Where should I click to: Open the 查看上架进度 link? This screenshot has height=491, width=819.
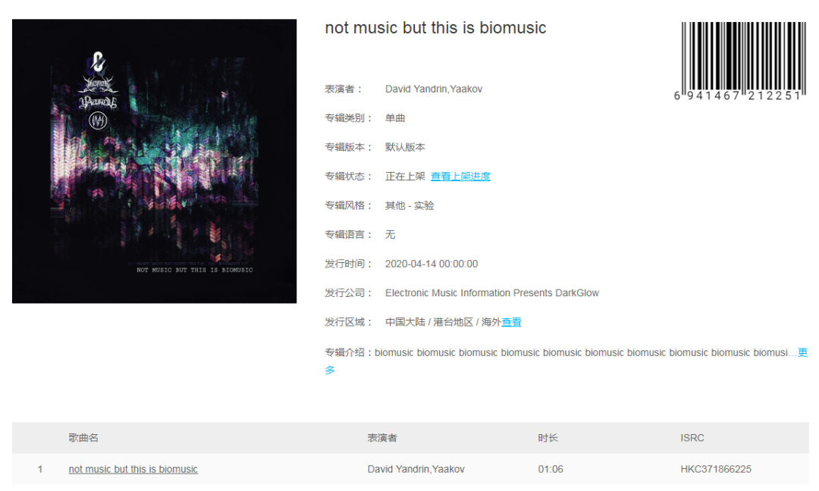click(460, 177)
